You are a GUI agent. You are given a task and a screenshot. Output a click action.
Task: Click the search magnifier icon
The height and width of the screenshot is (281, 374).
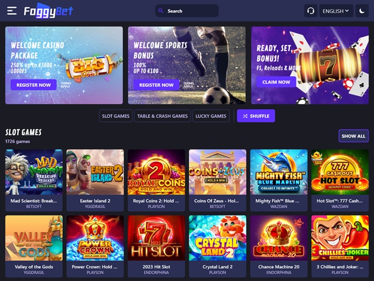161,11
